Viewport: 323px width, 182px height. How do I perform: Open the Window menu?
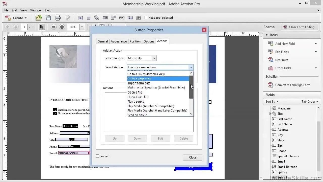[x=36, y=10]
